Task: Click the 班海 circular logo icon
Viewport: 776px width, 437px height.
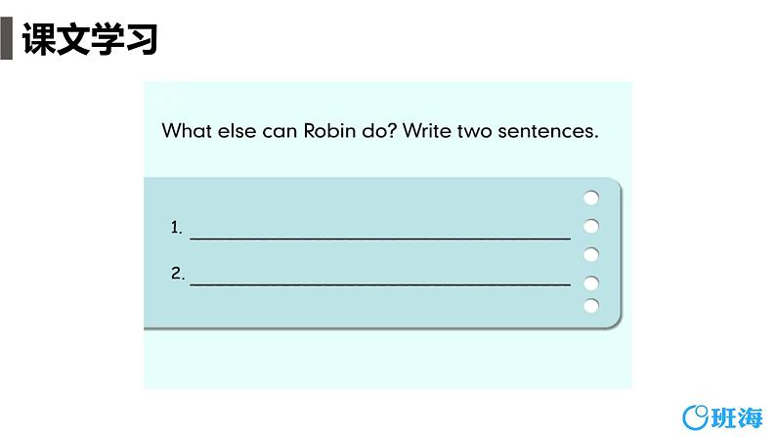Action: [696, 417]
